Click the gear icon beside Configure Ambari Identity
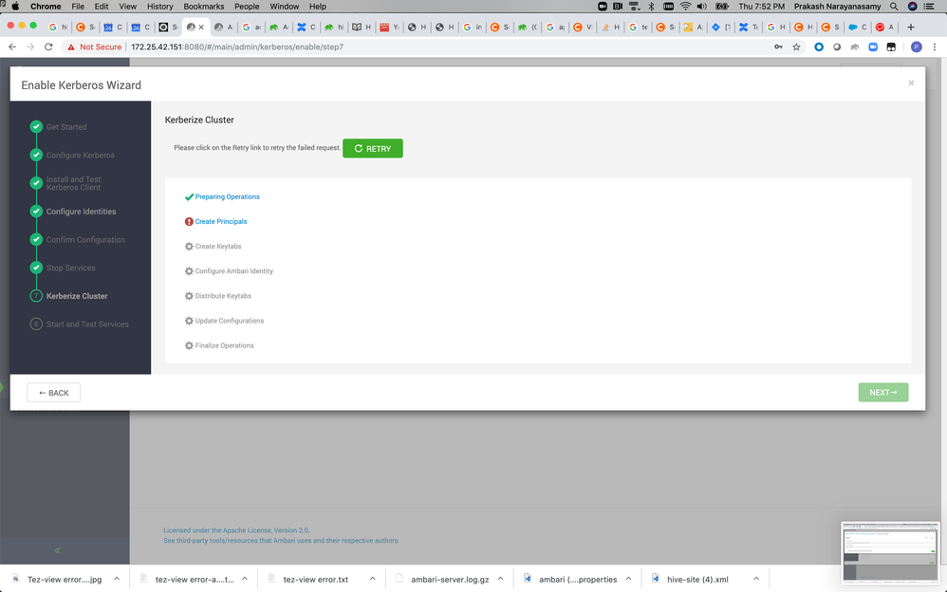The height and width of the screenshot is (592, 947). coord(189,271)
